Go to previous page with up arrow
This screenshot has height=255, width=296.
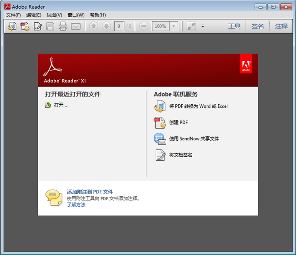[x=94, y=26]
